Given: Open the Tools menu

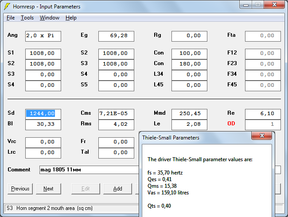Looking at the screenshot, I should point(27,18).
